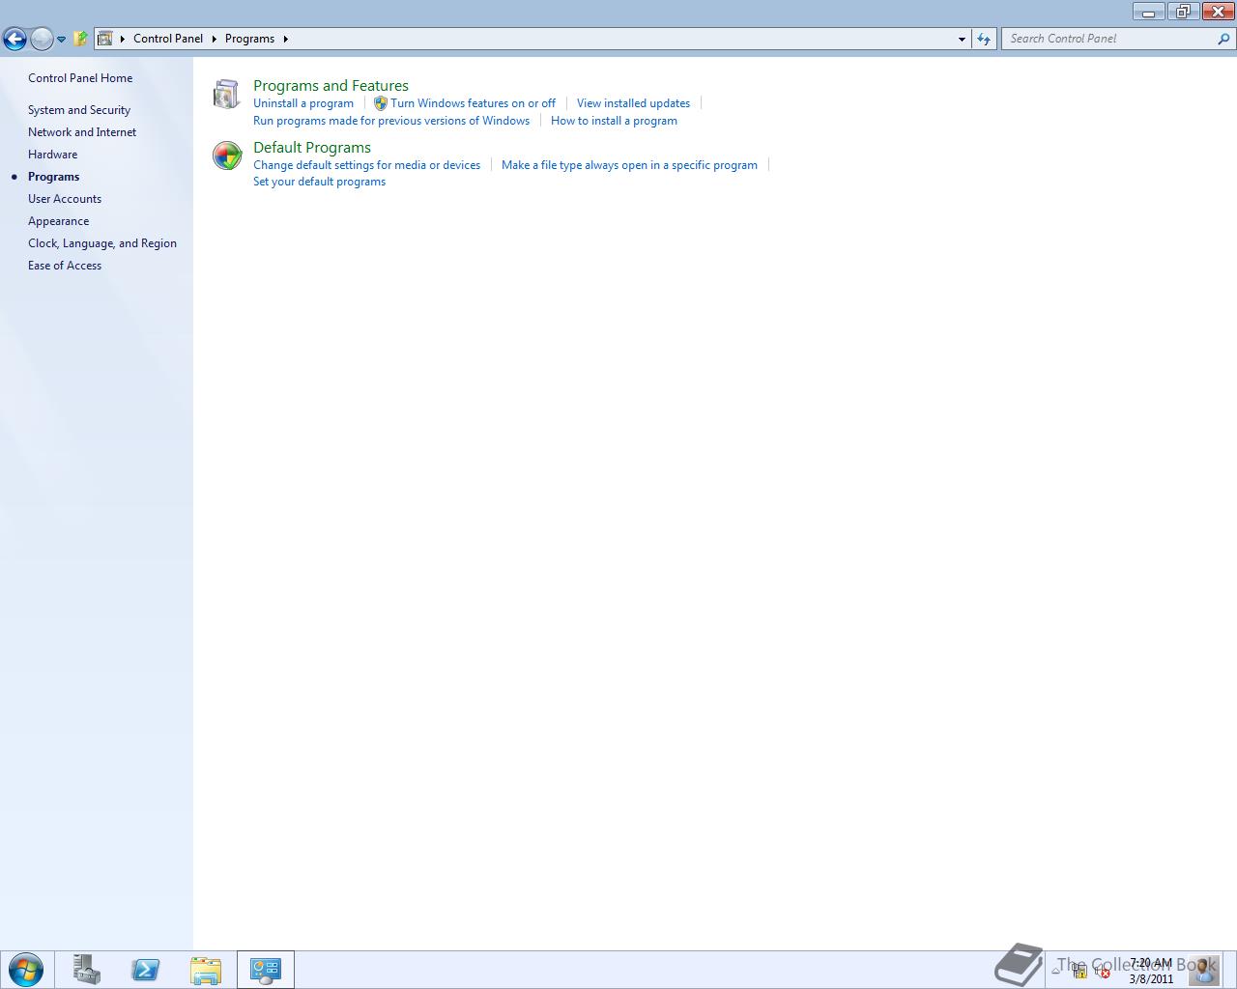Open the address bar history dropdown

coord(962,39)
